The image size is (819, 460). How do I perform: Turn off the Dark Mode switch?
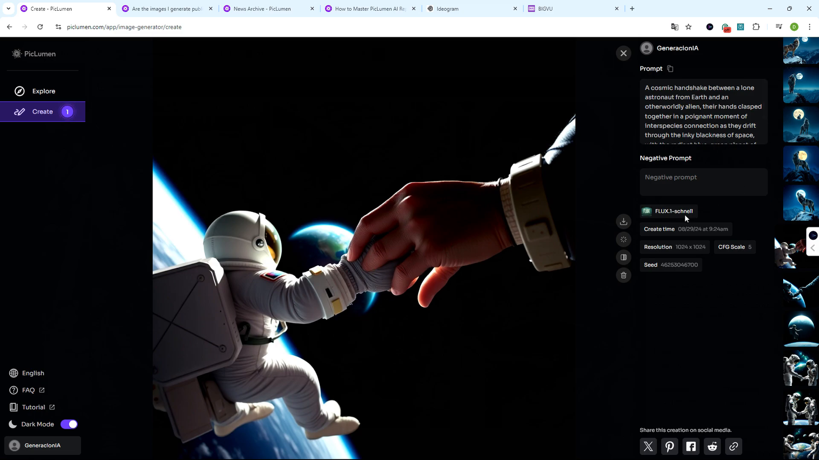tap(69, 424)
